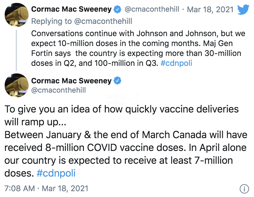Click verified badge on the main tweet author

click(x=117, y=80)
